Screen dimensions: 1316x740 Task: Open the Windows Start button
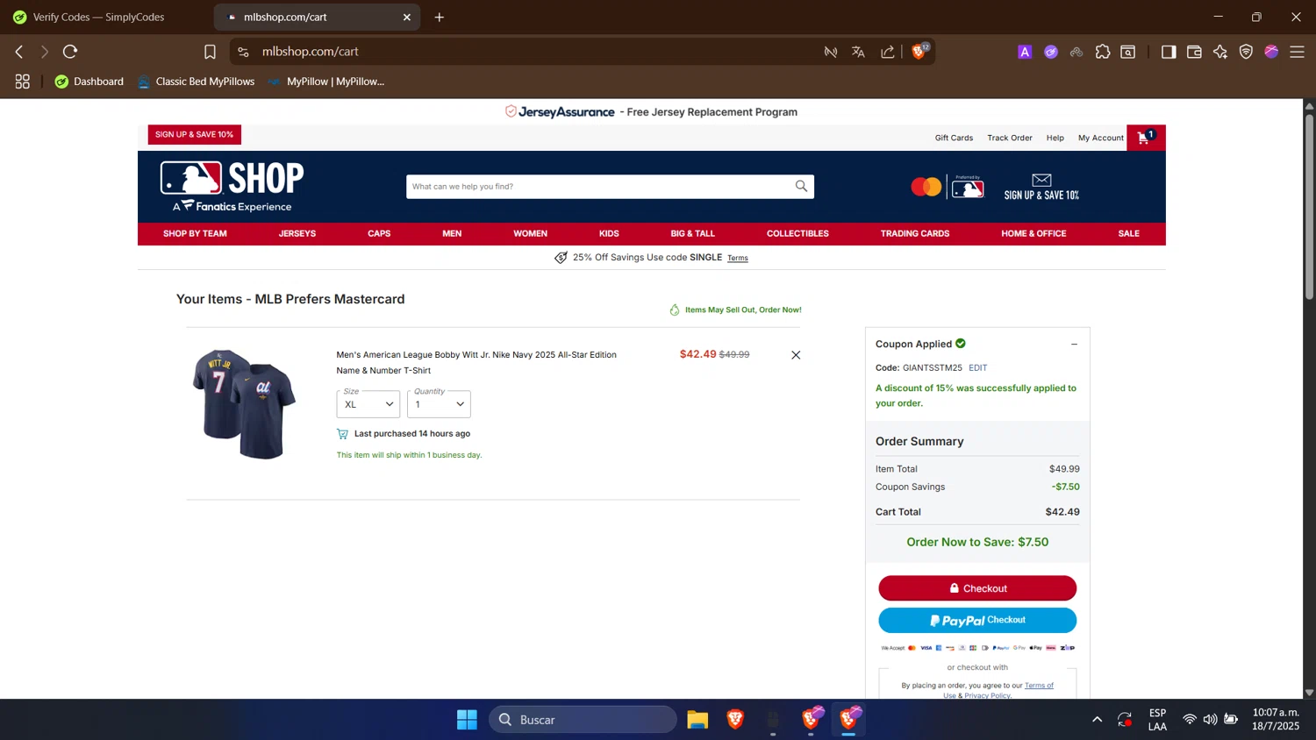click(x=467, y=720)
